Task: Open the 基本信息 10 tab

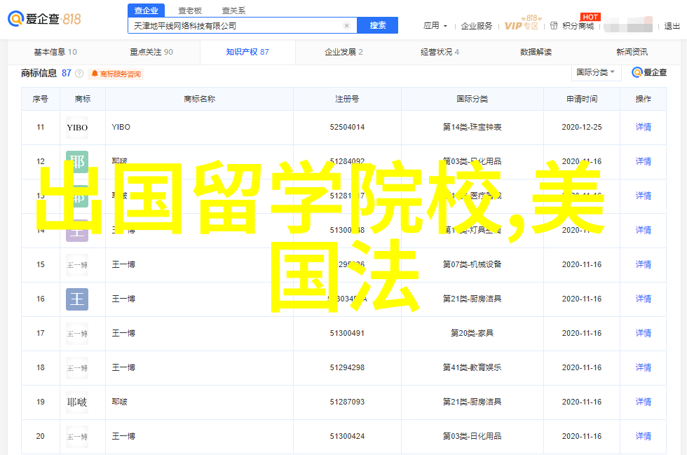Action: click(x=55, y=52)
